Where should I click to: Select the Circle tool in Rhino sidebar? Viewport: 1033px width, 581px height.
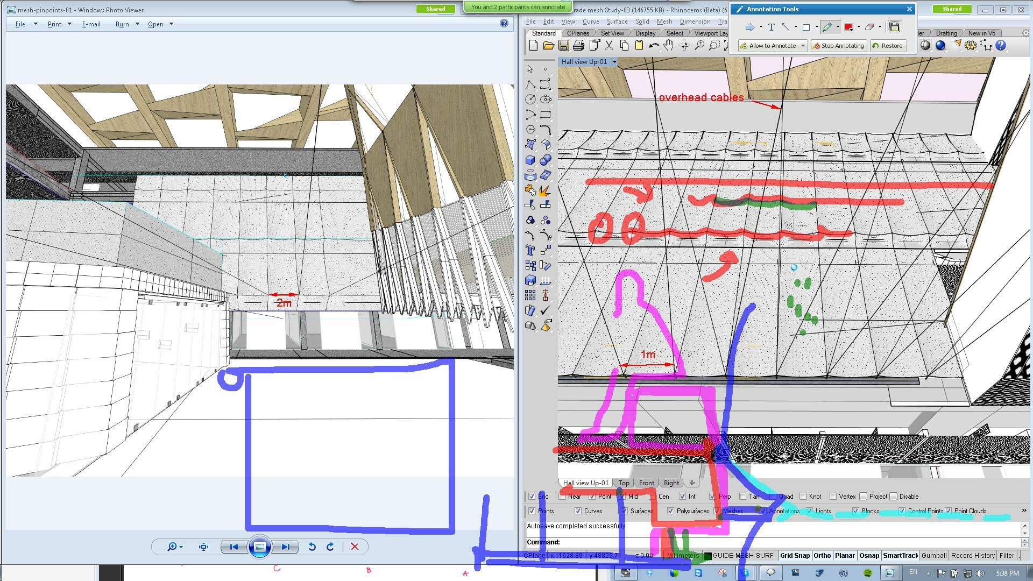(x=530, y=100)
